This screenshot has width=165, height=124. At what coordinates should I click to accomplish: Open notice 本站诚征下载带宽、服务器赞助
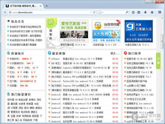tap(25, 36)
